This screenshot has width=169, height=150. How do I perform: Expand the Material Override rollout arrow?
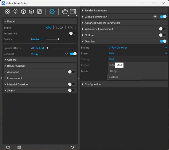coord(5,84)
